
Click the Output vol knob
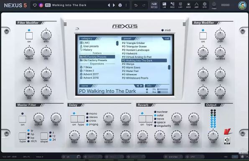pyautogui.click(x=213, y=135)
